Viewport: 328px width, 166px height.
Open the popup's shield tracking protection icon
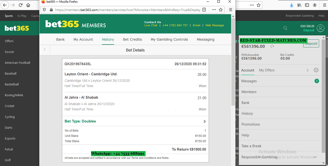pos(44,10)
